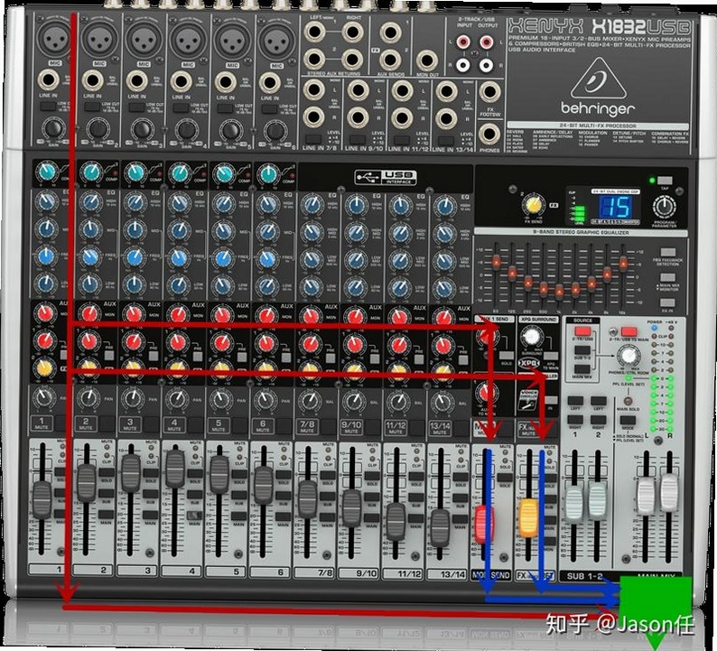Screen dimensions: 717x651
Task: Click the Aux Sends 1 jack
Action: (x=390, y=33)
